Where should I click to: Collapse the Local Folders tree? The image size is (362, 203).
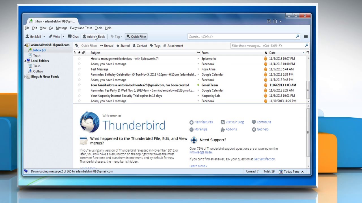[x=25, y=61]
